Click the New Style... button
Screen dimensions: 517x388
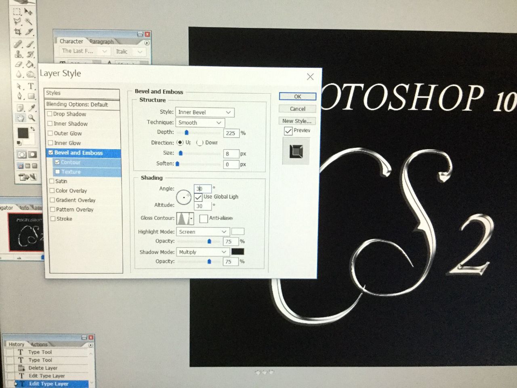(x=297, y=121)
